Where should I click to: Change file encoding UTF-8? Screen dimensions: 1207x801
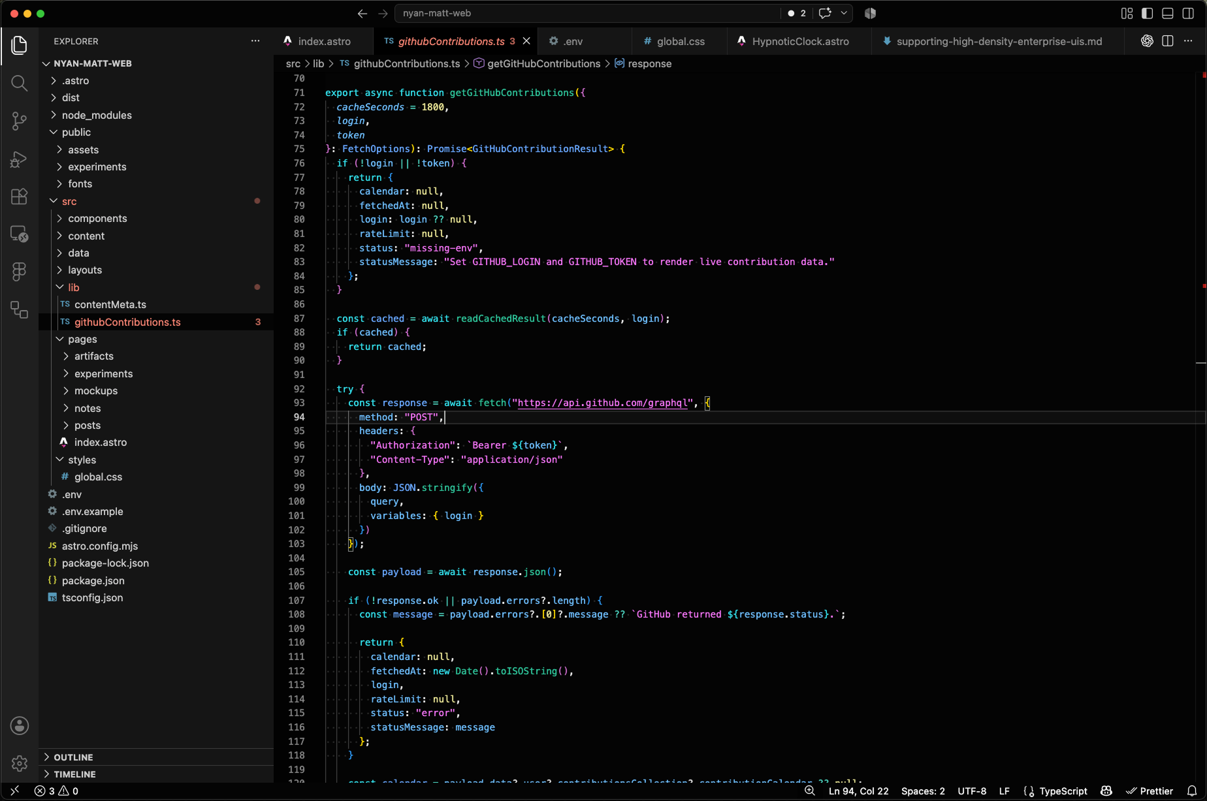tap(972, 791)
